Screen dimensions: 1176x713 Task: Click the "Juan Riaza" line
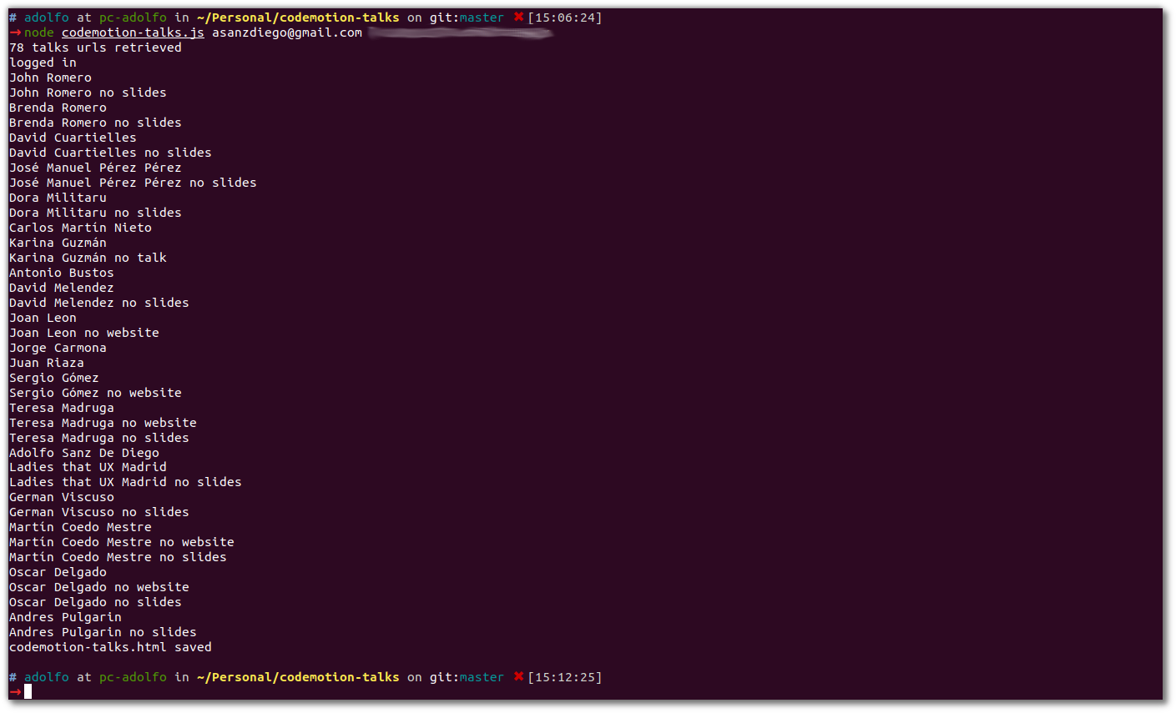47,363
